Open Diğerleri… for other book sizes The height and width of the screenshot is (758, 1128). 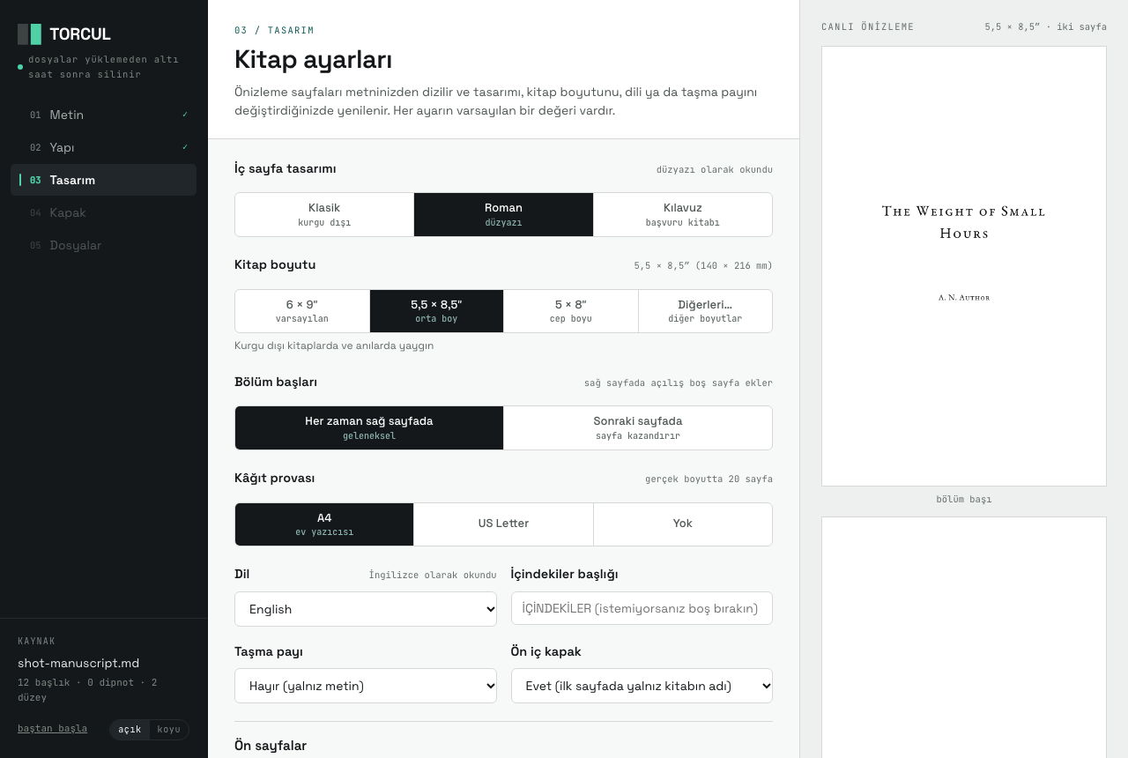[705, 311]
